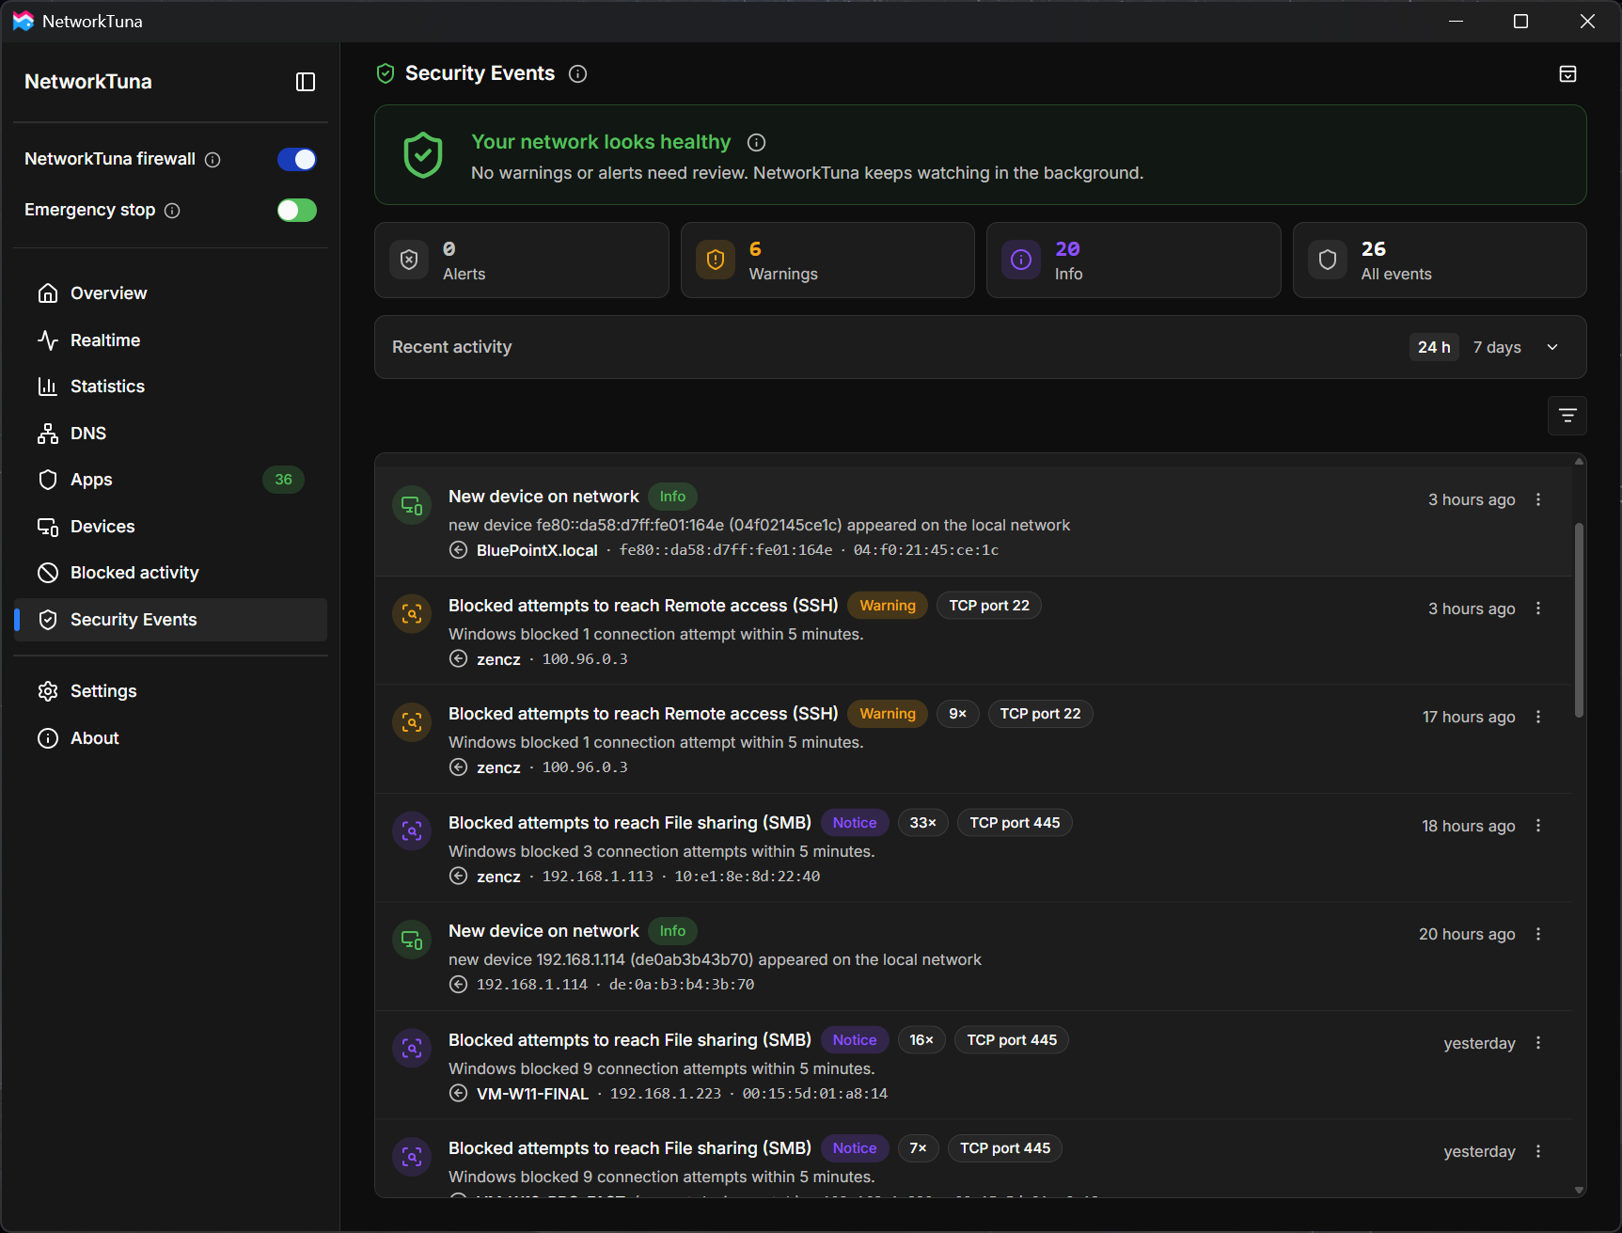
Task: Click the 'Recent activity' heading
Action: tap(452, 347)
